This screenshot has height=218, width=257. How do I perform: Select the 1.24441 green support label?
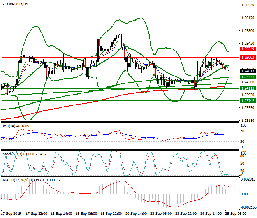248,77
